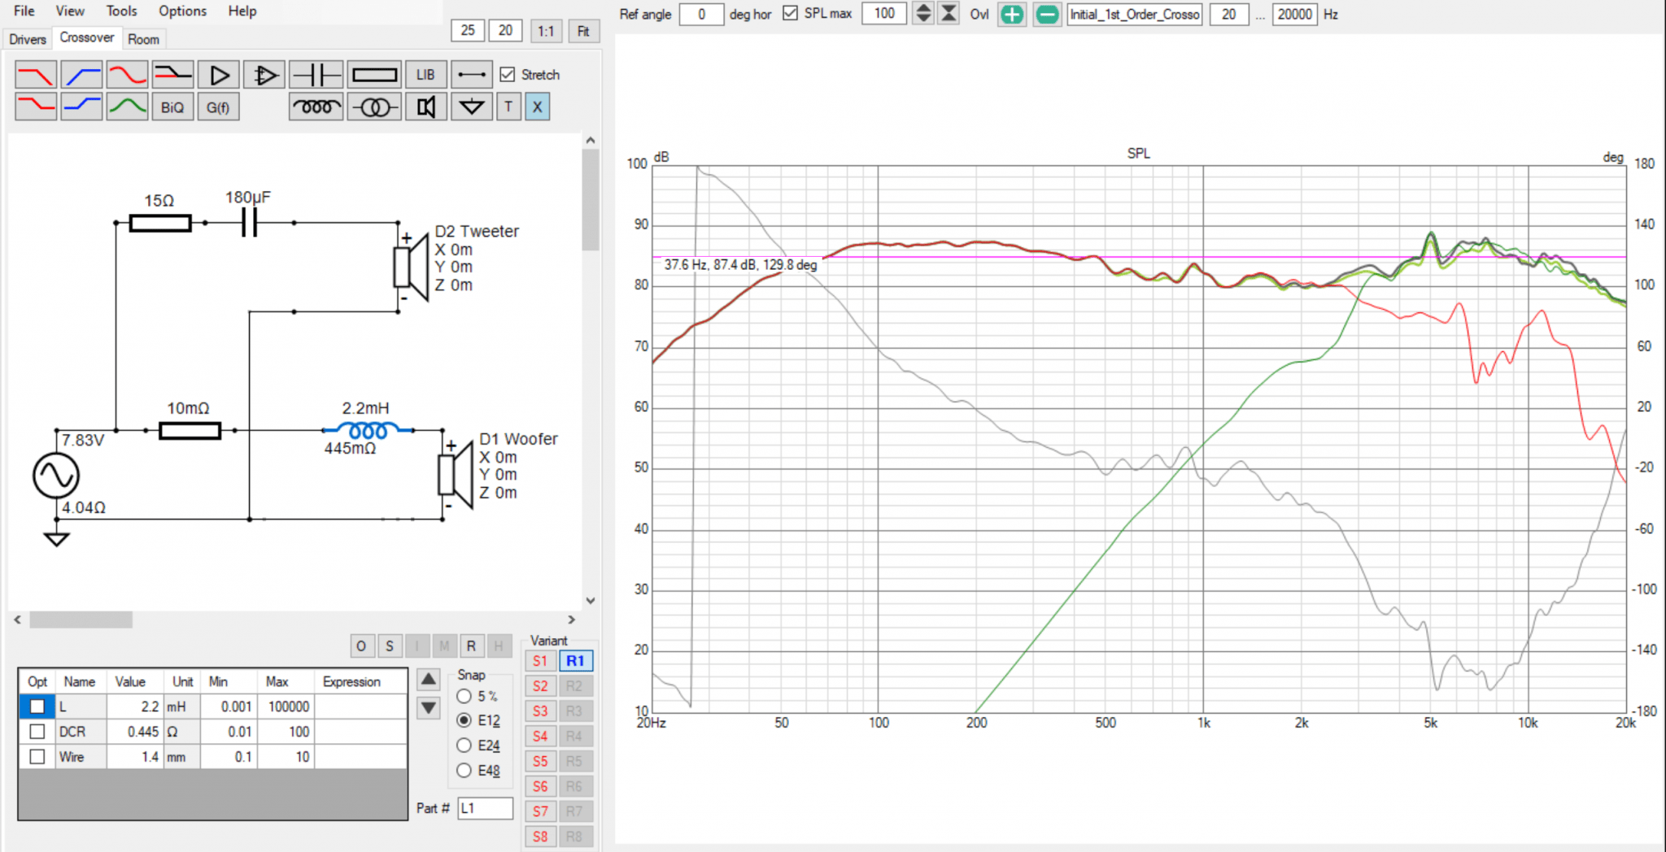Move parameter up with triangle button
This screenshot has width=1666, height=852.
(429, 679)
